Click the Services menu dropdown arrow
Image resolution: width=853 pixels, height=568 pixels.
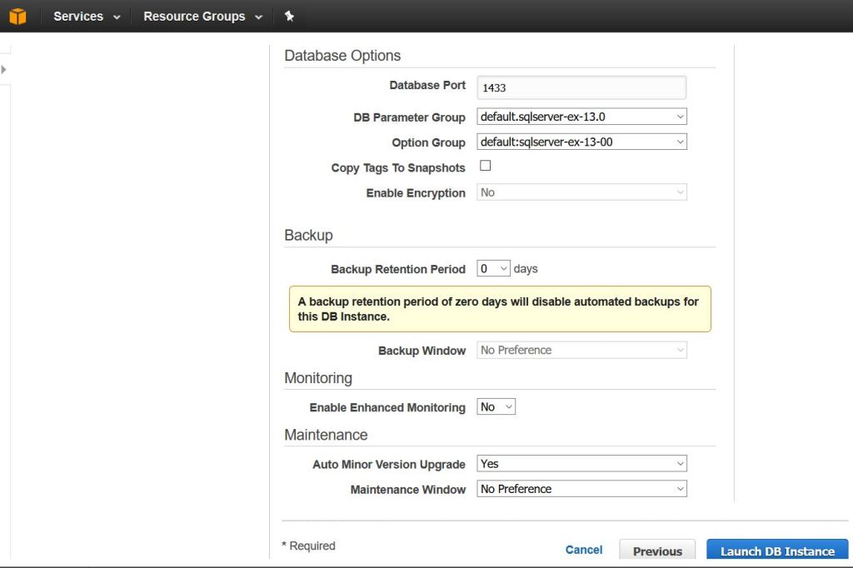coord(116,17)
